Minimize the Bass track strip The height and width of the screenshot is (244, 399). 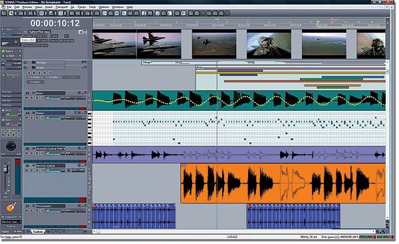(82, 93)
